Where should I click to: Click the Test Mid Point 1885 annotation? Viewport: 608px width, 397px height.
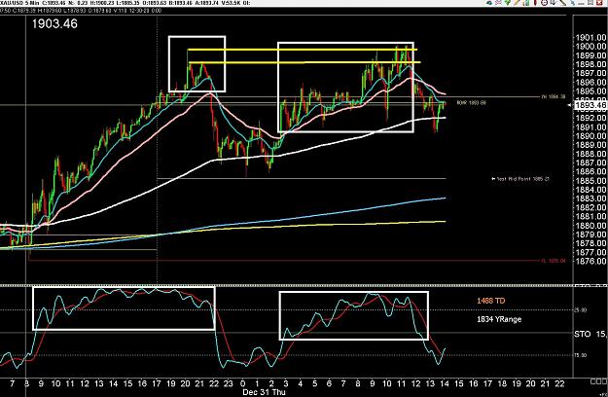pos(520,179)
